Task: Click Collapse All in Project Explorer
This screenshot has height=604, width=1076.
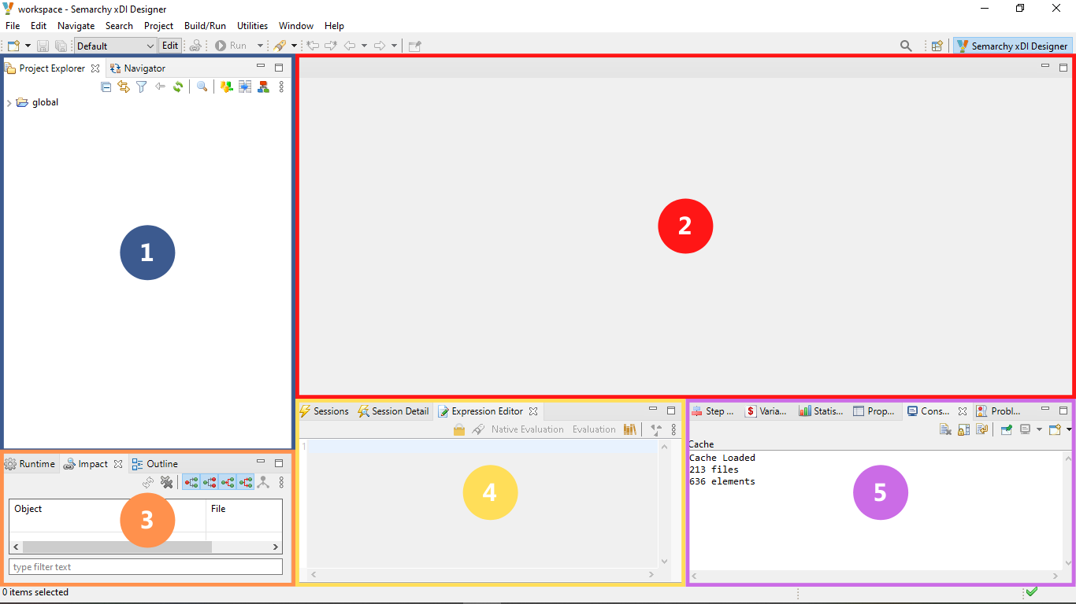Action: pos(106,87)
